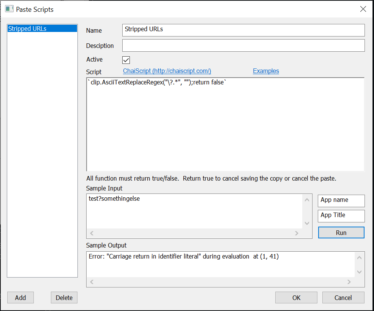This screenshot has width=374, height=311.
Task: Cancel the Paste Scripts dialog
Action: tap(343, 298)
